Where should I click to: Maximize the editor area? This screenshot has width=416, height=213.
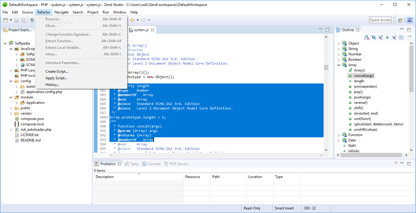pos(327,30)
